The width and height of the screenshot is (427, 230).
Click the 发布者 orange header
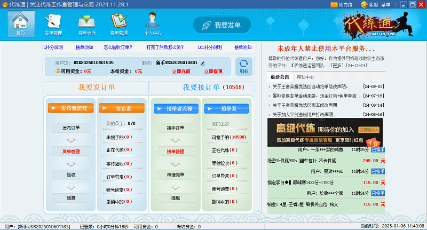[x=122, y=108]
